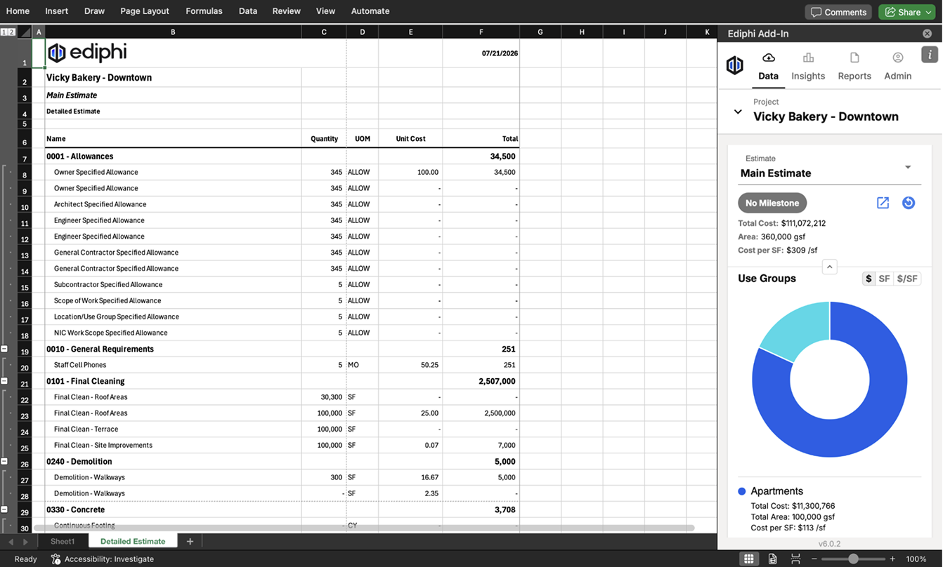Collapse group at row 21

coord(4,381)
